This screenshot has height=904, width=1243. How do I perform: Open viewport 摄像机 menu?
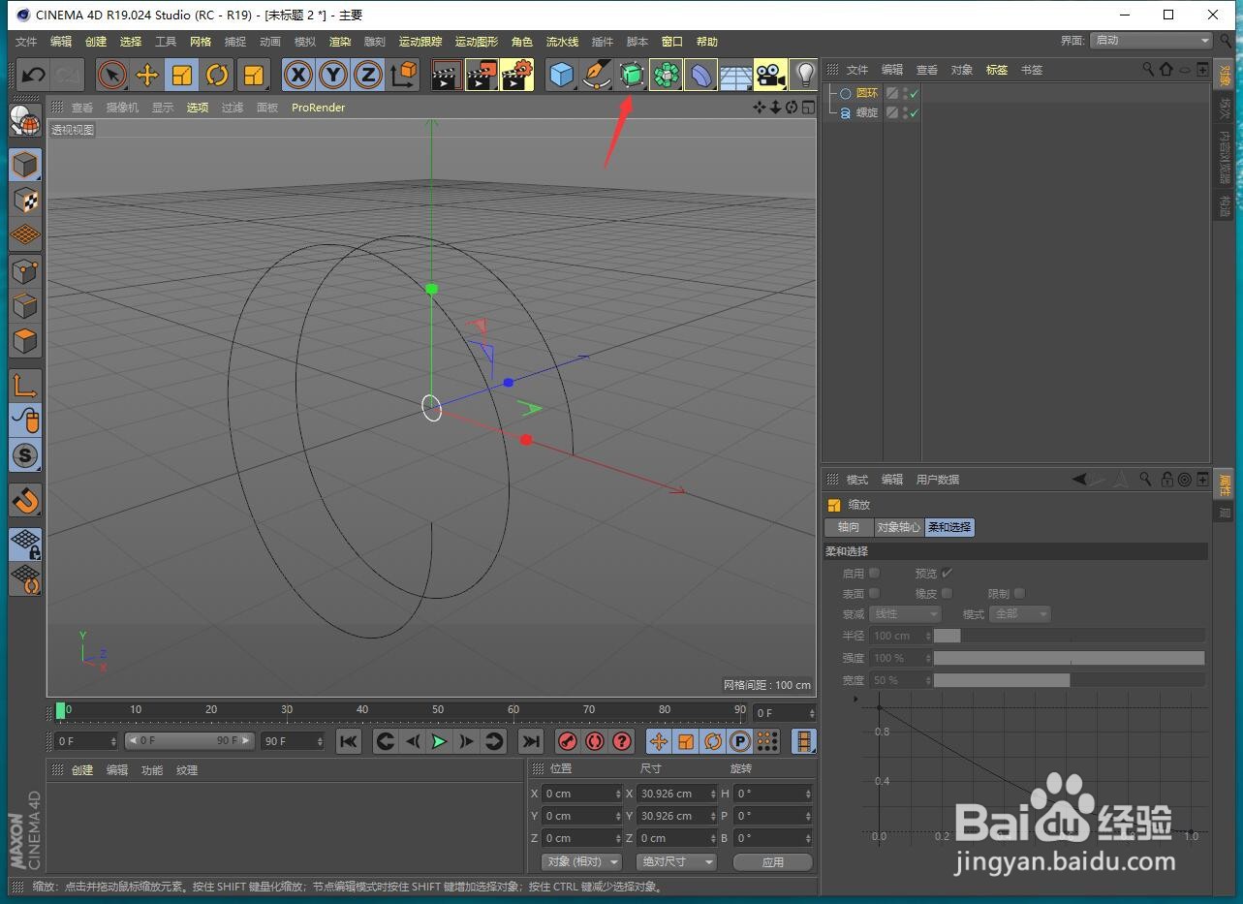[122, 108]
